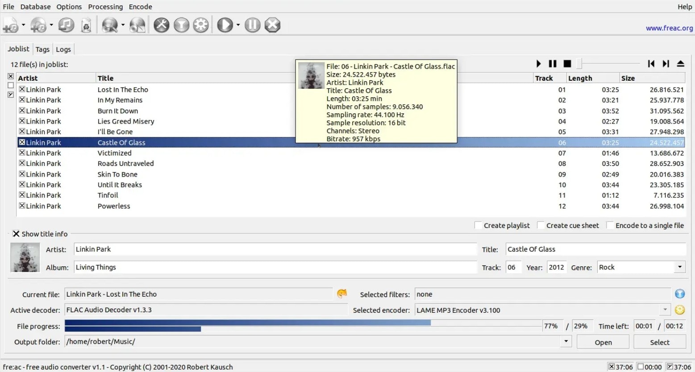This screenshot has width=695, height=372.
Task: Uncheck the Powerless track checkbox
Action: (x=22, y=206)
